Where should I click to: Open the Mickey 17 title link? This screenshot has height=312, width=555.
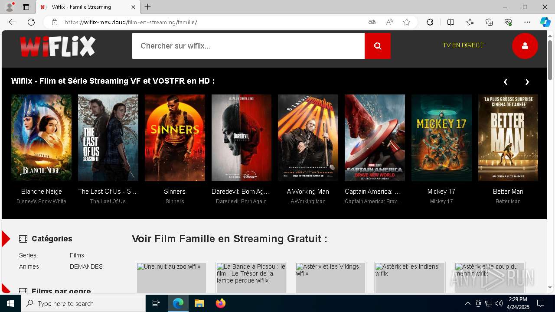click(441, 192)
